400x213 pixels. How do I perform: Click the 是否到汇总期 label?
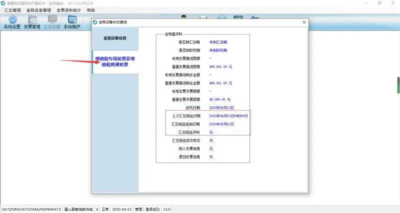tap(189, 42)
